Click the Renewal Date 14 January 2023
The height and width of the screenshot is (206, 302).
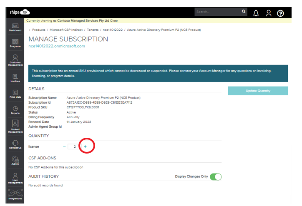pyautogui.click(x=79, y=122)
